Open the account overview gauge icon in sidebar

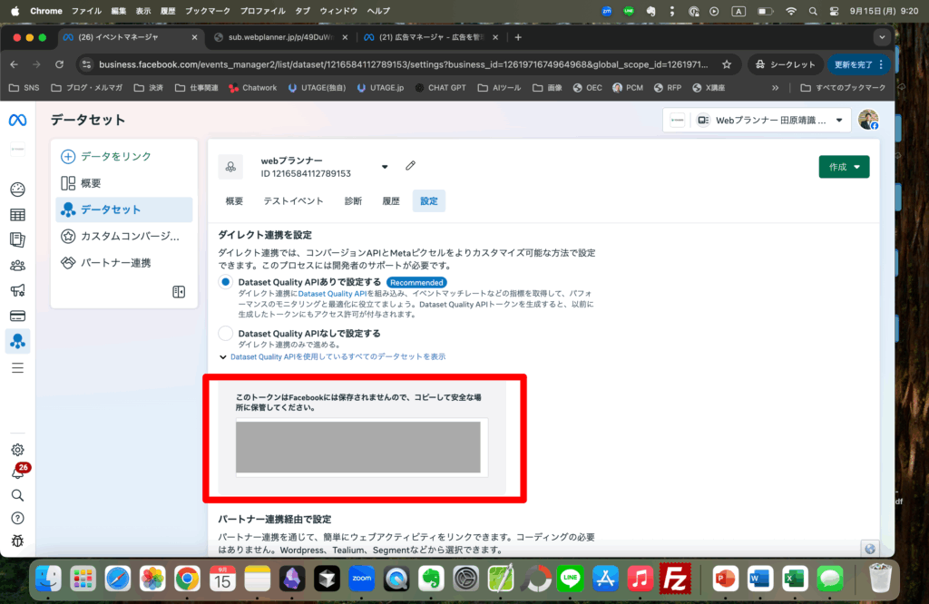click(x=18, y=190)
